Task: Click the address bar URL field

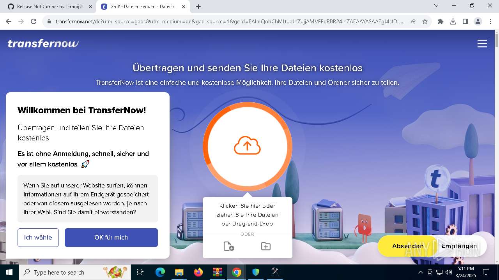Action: click(x=229, y=21)
